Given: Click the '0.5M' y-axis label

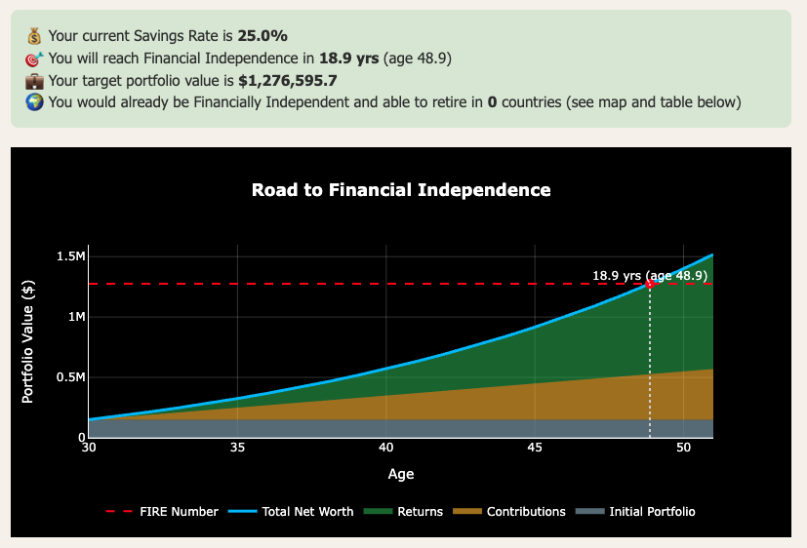Looking at the screenshot, I should pos(71,377).
